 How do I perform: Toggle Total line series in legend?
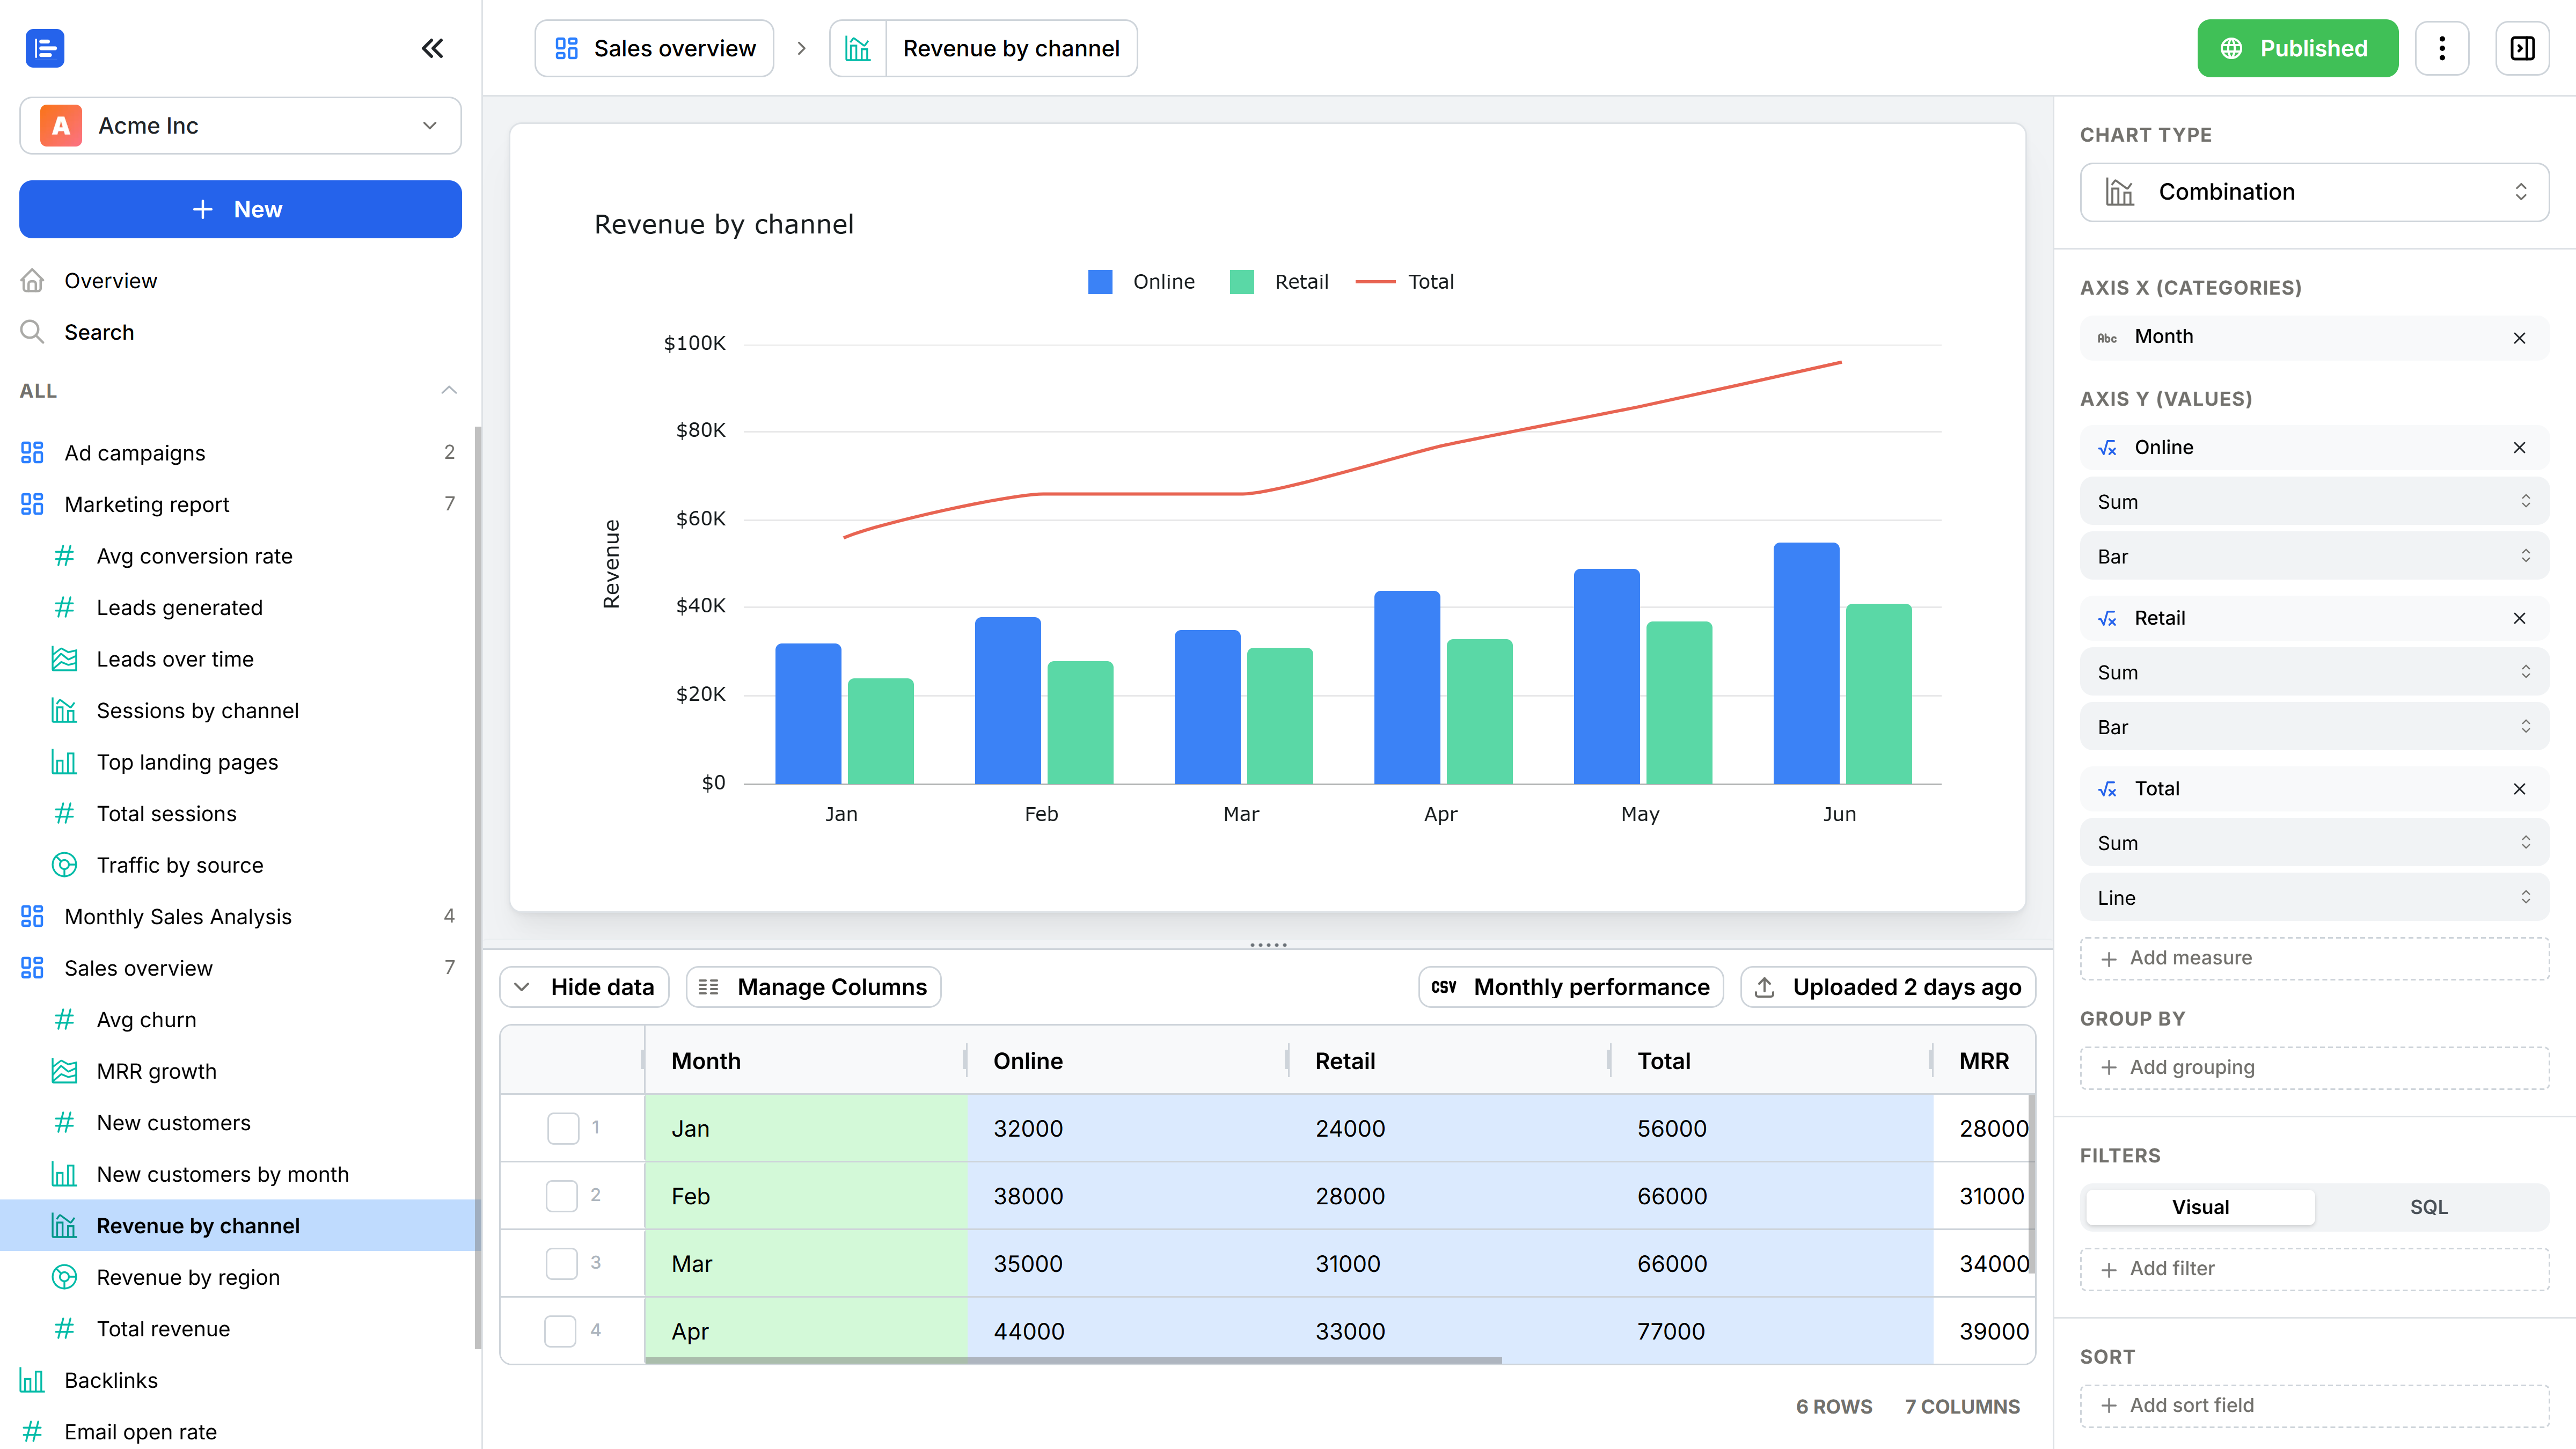1404,282
